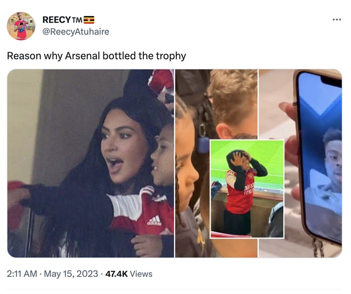Screen dimensions: 351x294
Task: Open the three-dot more options menu
Action: click(336, 20)
